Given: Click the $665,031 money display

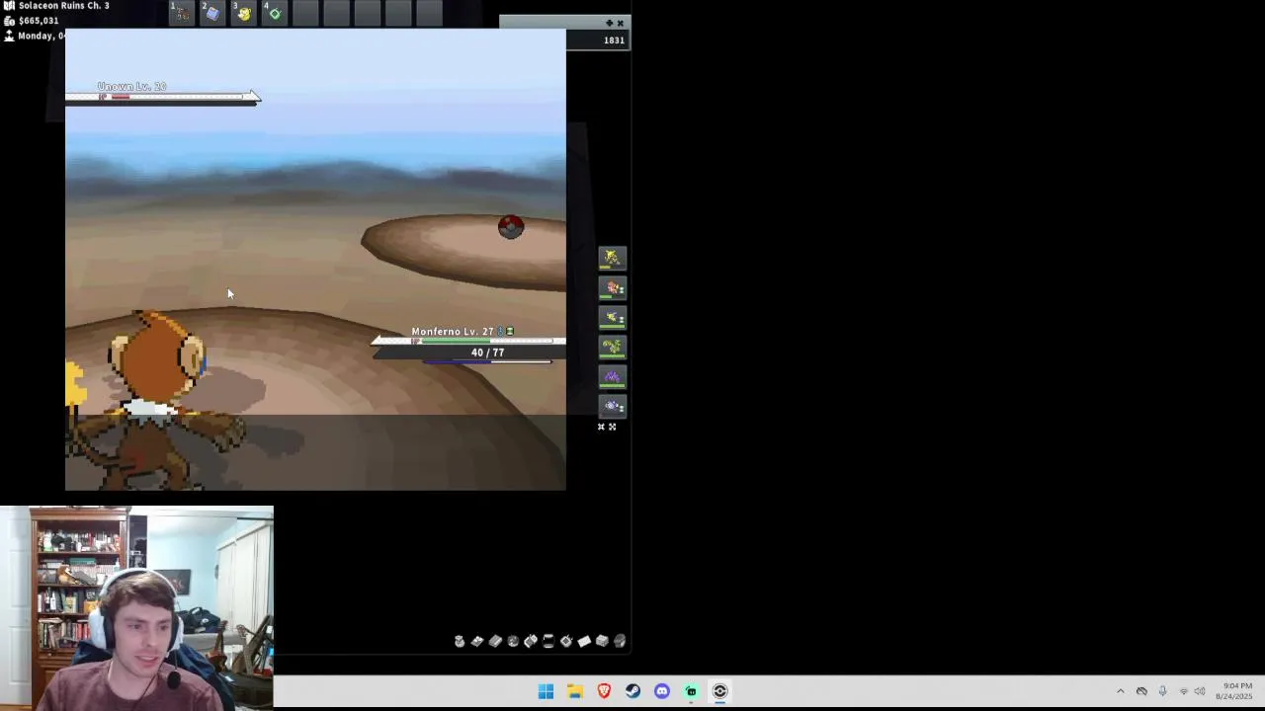Looking at the screenshot, I should (x=38, y=21).
